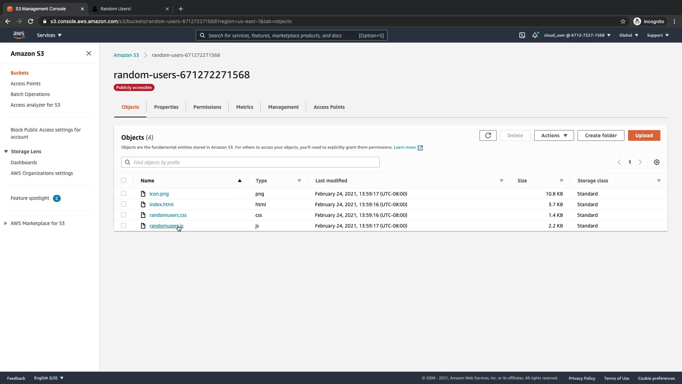Open the Actions dropdown menu
The width and height of the screenshot is (682, 384).
[553, 135]
